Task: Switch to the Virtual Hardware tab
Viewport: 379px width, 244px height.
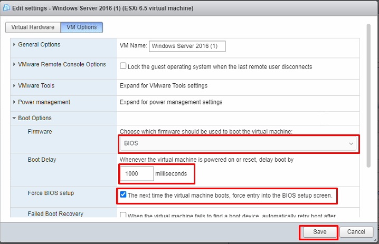Action: (33, 27)
